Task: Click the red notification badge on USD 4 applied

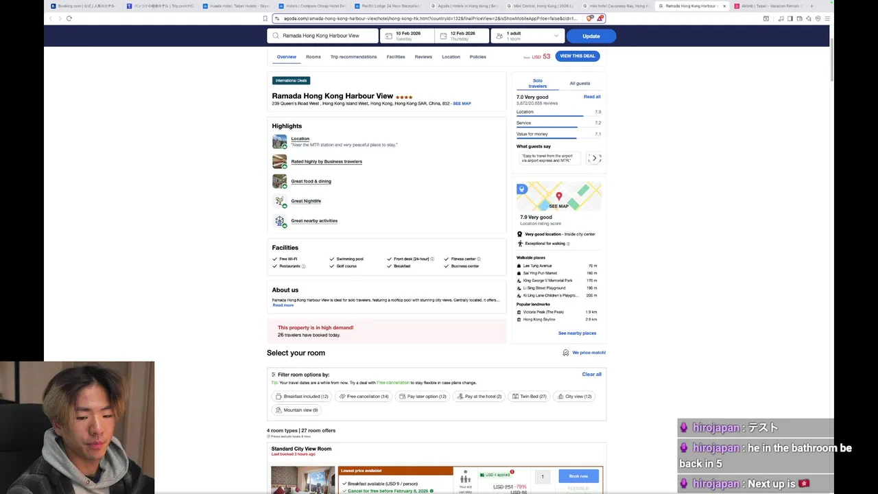Action: pyautogui.click(x=512, y=472)
